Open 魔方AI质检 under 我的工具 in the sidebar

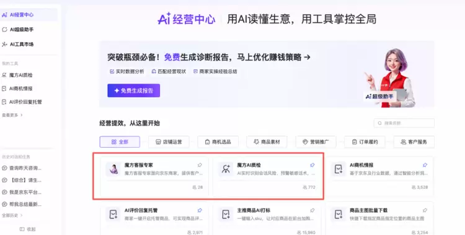tap(17, 75)
